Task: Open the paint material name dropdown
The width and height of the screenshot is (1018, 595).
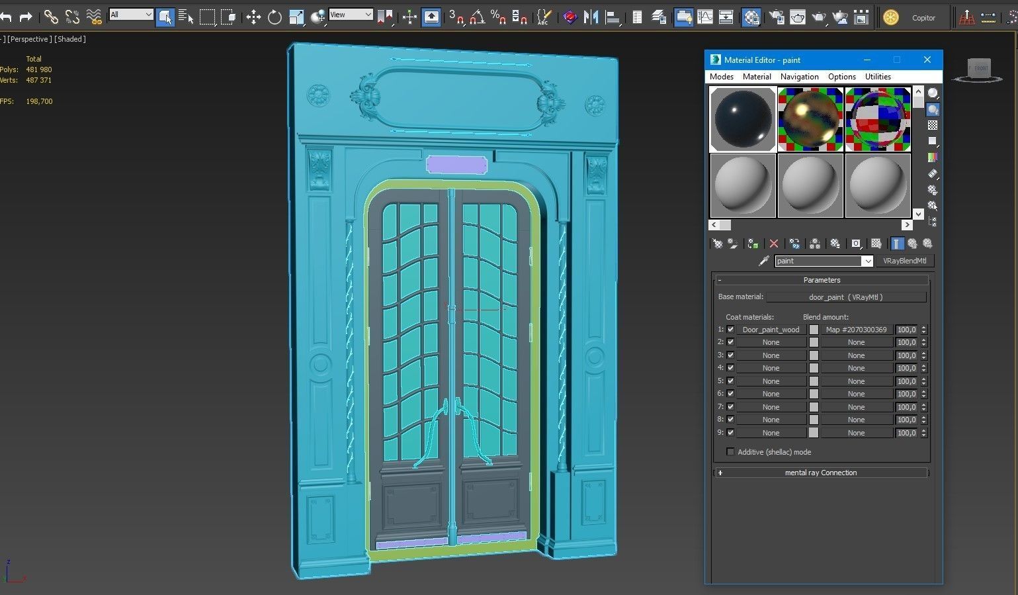Action: (x=867, y=261)
